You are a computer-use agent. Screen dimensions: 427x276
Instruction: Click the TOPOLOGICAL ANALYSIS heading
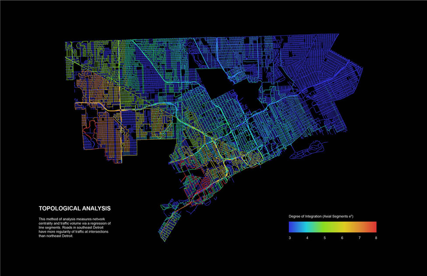[75, 209]
